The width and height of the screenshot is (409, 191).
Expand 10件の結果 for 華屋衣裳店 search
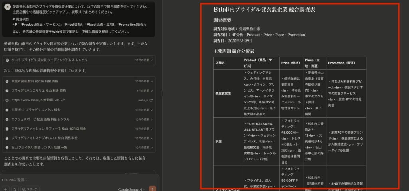144,81
